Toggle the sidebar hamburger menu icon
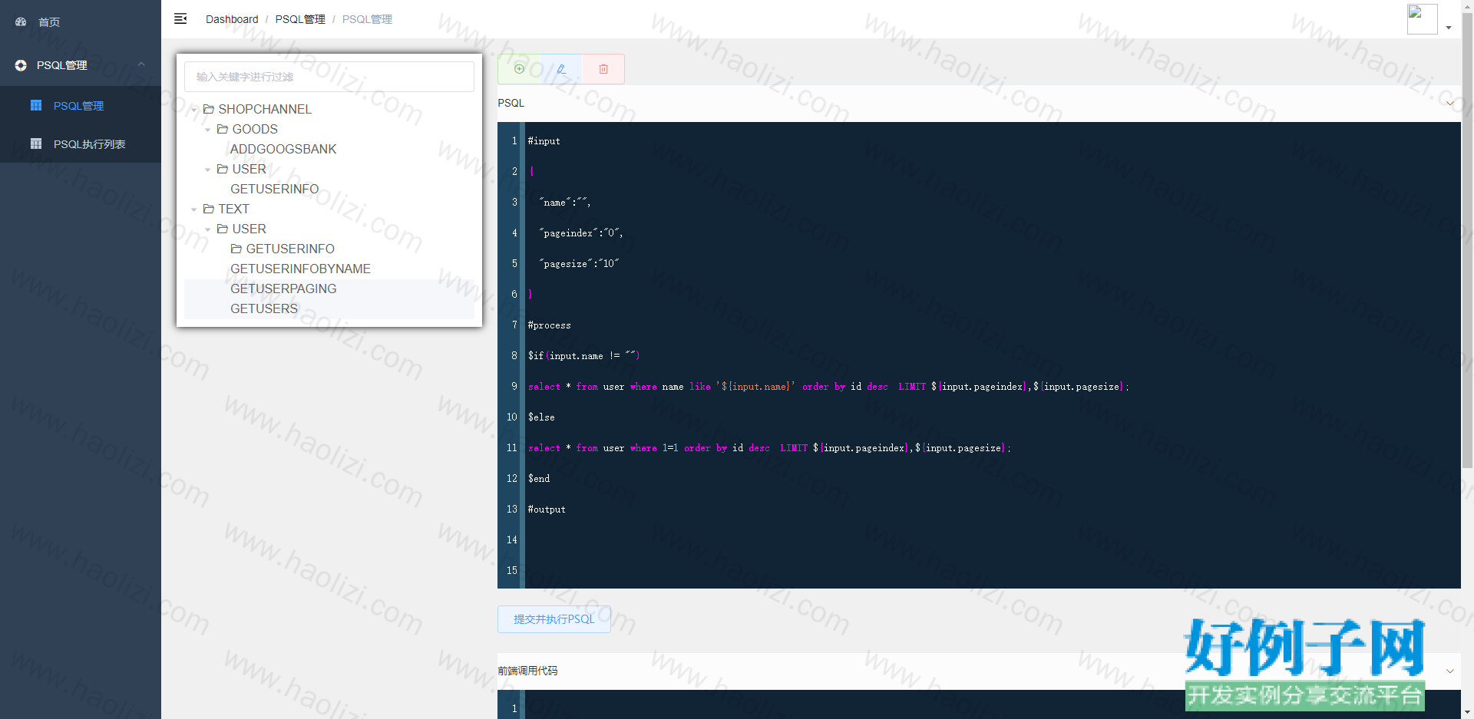The image size is (1474, 719). click(180, 18)
